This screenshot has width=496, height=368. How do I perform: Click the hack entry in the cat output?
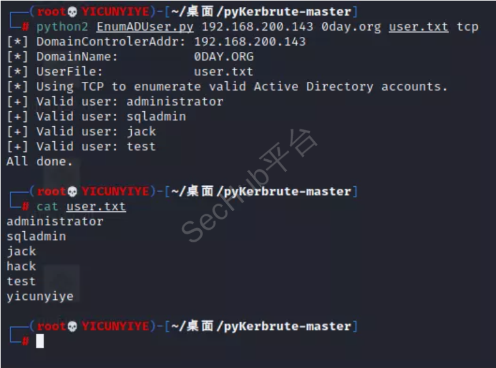pyautogui.click(x=21, y=266)
